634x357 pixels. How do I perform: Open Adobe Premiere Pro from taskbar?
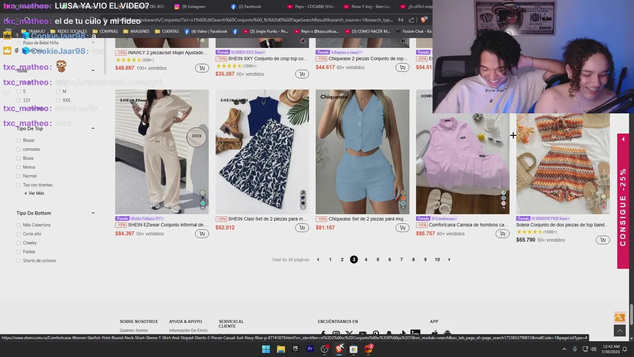coord(310,349)
